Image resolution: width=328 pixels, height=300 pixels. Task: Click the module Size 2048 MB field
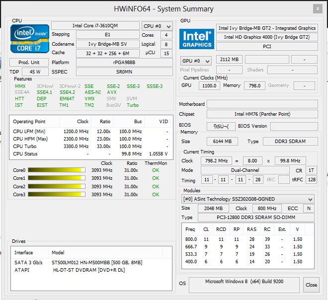click(213, 209)
